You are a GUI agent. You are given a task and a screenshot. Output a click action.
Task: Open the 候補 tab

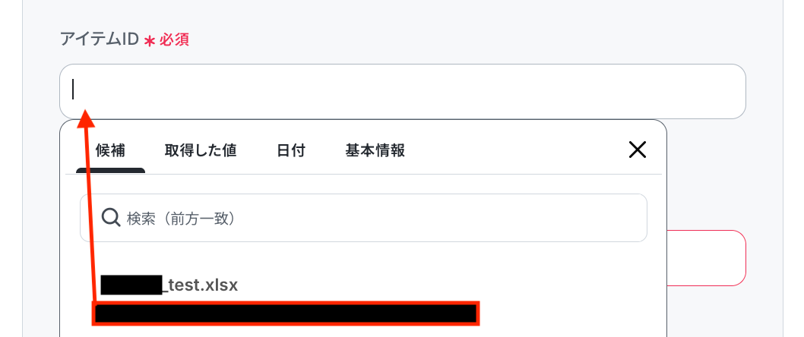(x=110, y=150)
